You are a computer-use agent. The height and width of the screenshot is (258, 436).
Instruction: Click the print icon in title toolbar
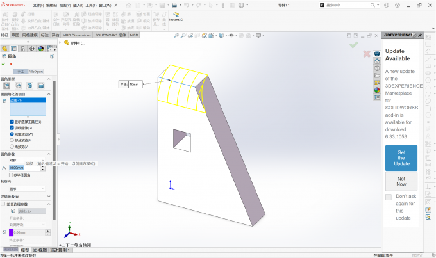click(x=174, y=5)
